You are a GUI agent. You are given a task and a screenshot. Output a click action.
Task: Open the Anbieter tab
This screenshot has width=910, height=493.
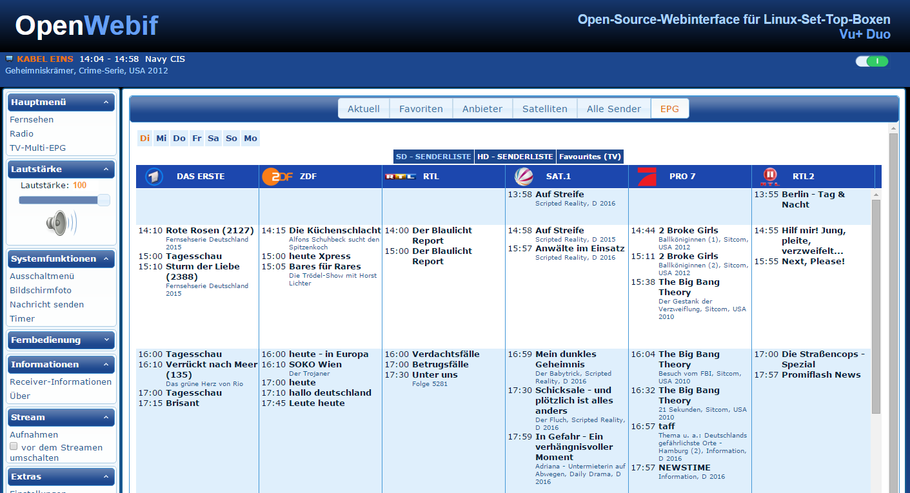482,108
